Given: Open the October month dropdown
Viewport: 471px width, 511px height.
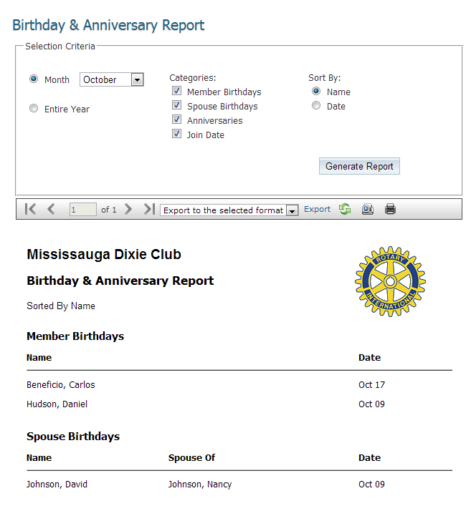Looking at the screenshot, I should (x=112, y=79).
